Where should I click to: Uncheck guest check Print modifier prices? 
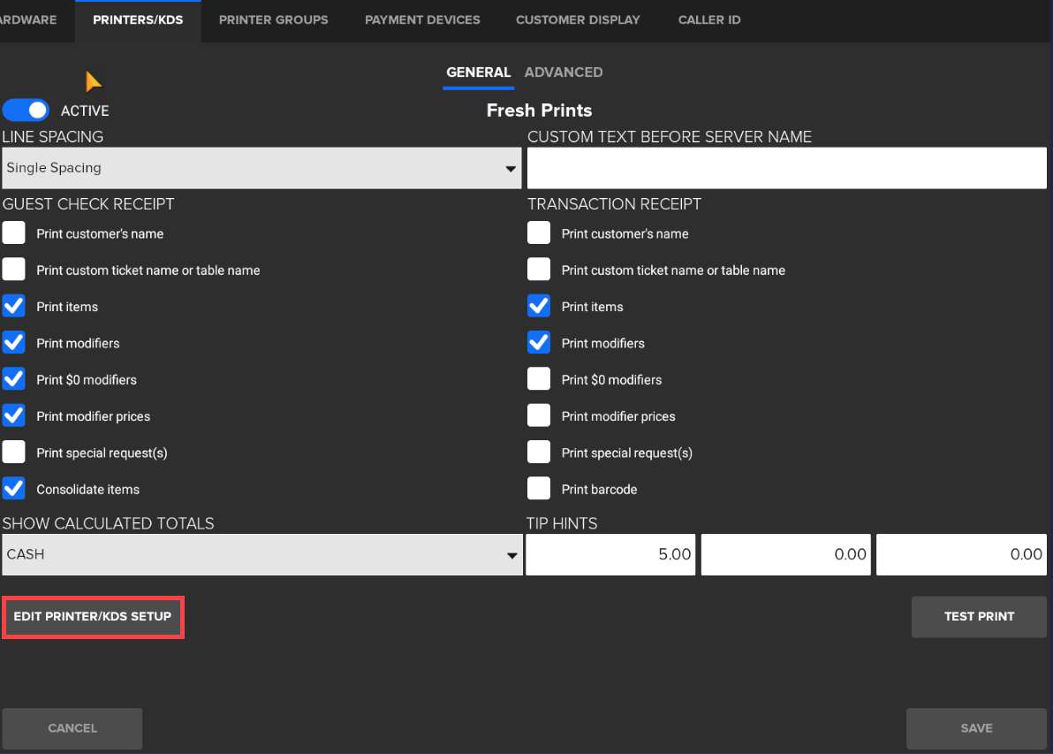click(14, 415)
